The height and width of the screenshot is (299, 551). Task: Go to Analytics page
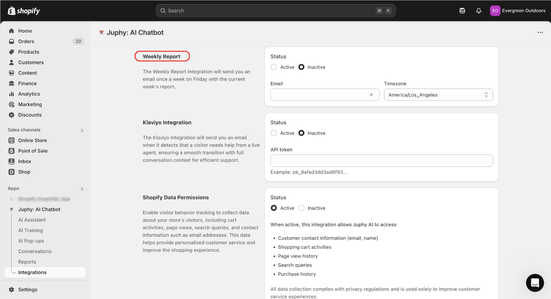pos(29,94)
